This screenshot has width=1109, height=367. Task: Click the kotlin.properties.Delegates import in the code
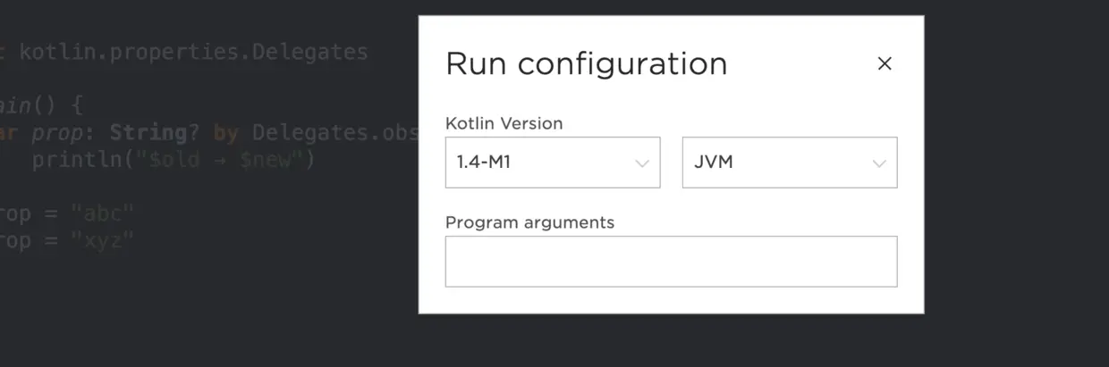tap(193, 52)
